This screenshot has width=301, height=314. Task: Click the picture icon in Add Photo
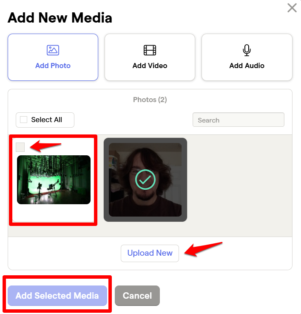[53, 50]
